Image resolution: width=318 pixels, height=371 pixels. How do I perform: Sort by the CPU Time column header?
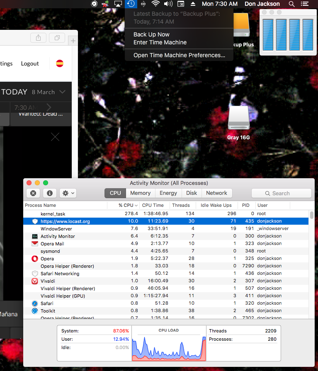(155, 205)
